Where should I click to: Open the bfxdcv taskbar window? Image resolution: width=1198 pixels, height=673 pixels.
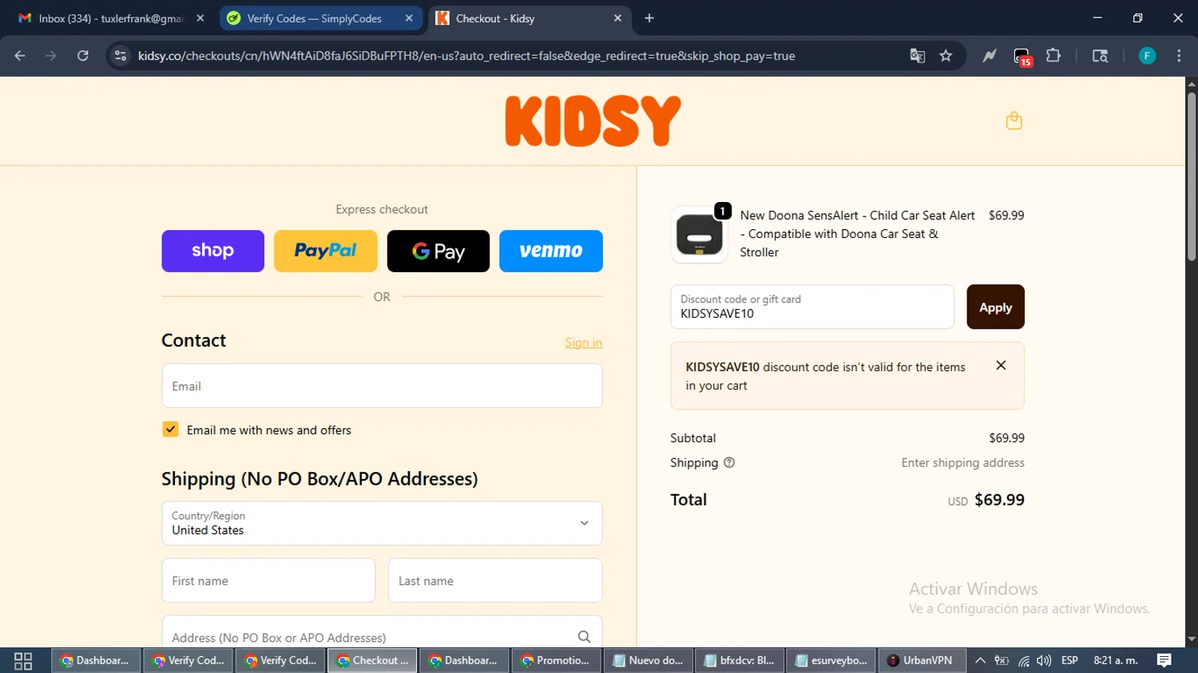tap(740, 660)
